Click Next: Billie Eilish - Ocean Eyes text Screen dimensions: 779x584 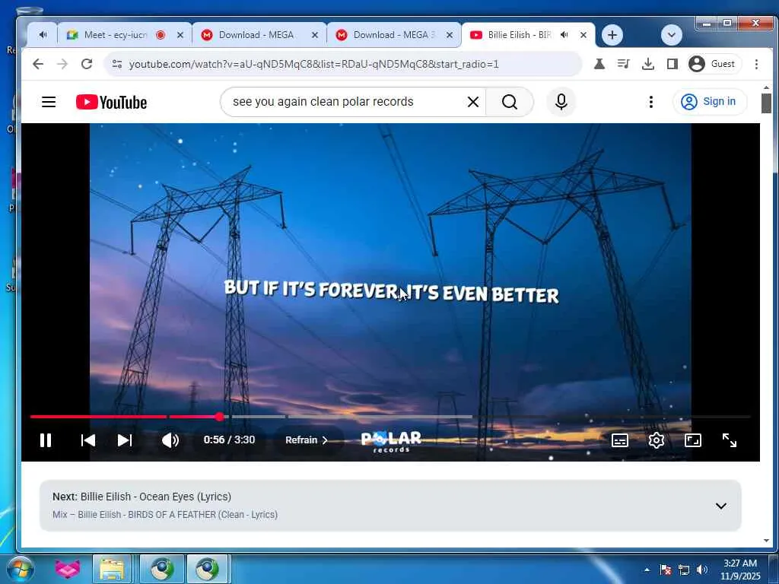(x=142, y=497)
